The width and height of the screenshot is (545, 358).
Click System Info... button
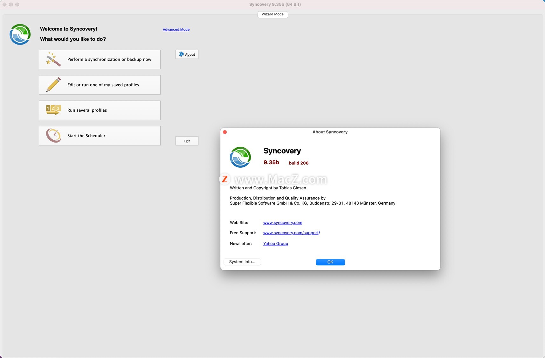pyautogui.click(x=242, y=262)
